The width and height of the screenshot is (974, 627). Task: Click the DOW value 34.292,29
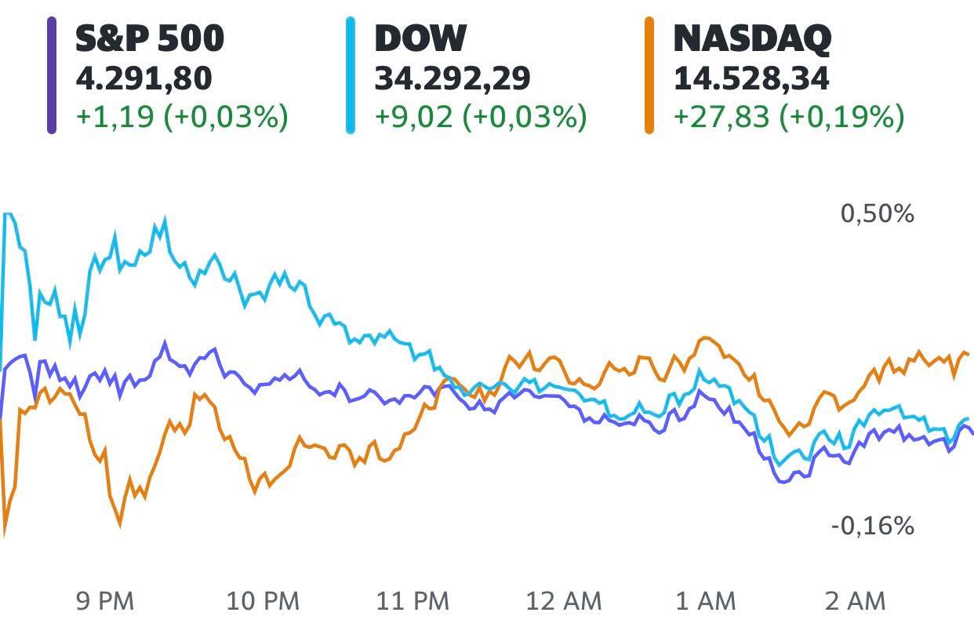tap(452, 78)
